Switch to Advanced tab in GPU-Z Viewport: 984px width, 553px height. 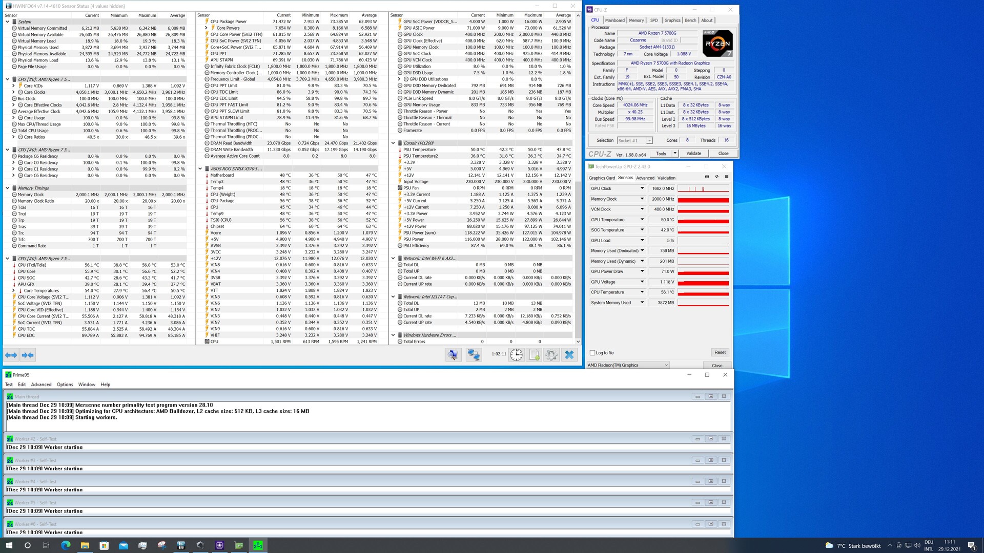[645, 178]
